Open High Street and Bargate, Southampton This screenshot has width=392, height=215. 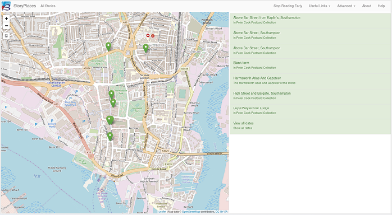click(x=310, y=96)
